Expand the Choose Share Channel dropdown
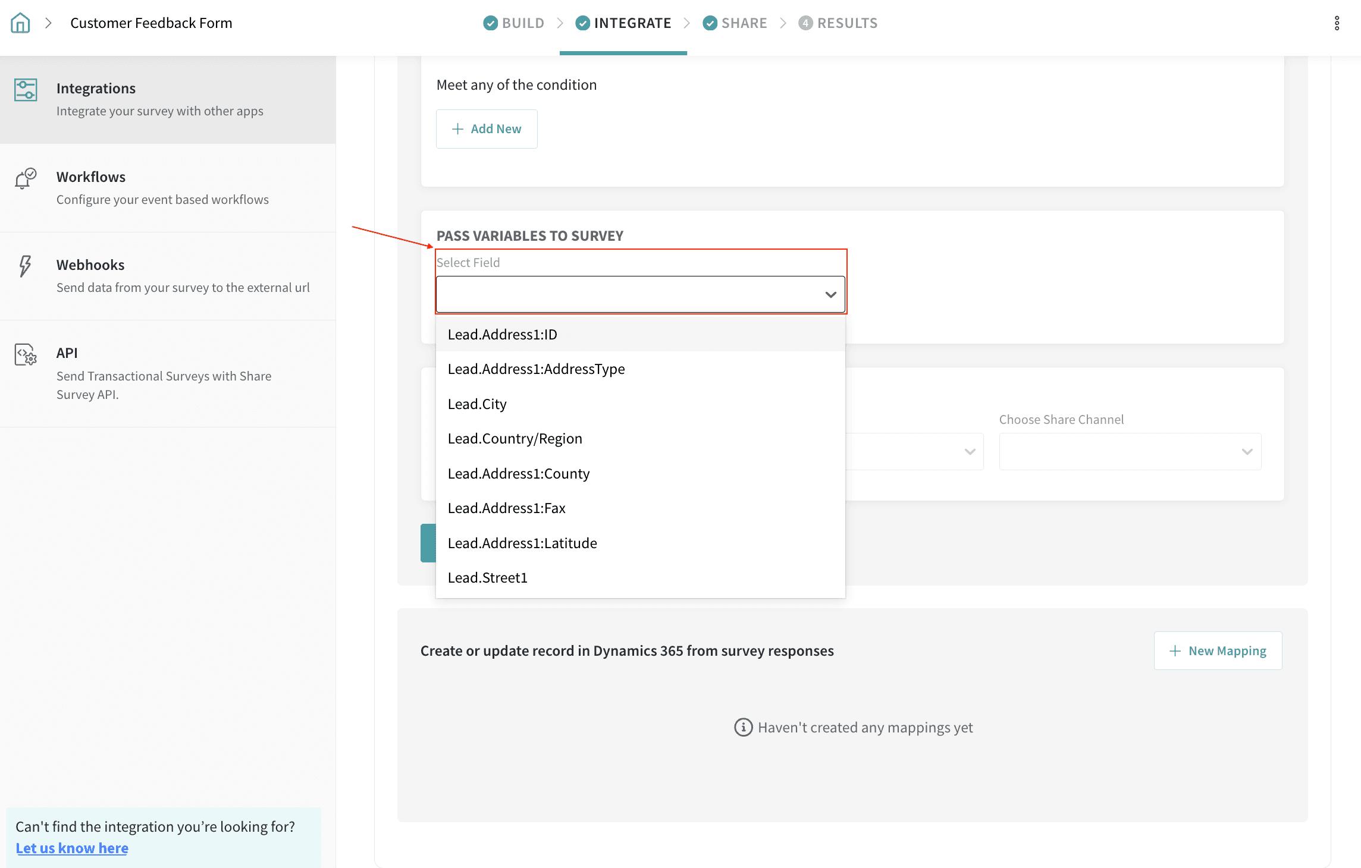This screenshot has width=1361, height=868. click(x=1130, y=452)
